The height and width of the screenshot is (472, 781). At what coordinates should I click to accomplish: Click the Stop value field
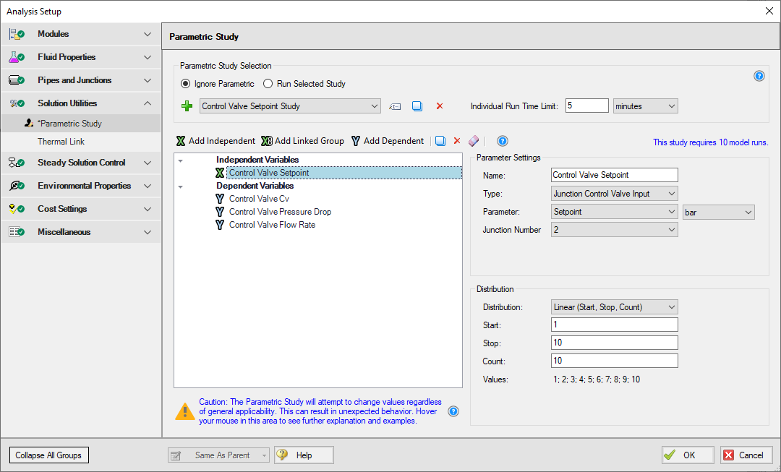tap(614, 343)
